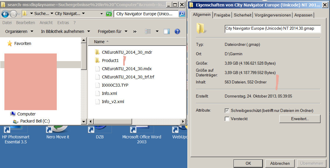Select Computer in navigation pane
330x168 pixels.
[26, 114]
